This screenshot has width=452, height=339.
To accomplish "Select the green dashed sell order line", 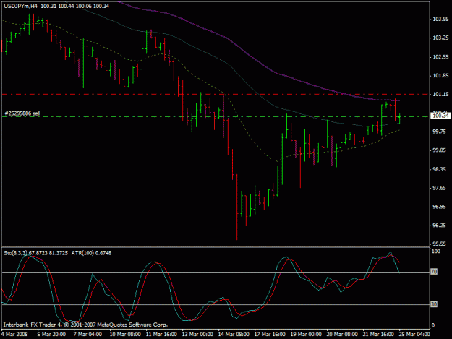I will [216, 116].
